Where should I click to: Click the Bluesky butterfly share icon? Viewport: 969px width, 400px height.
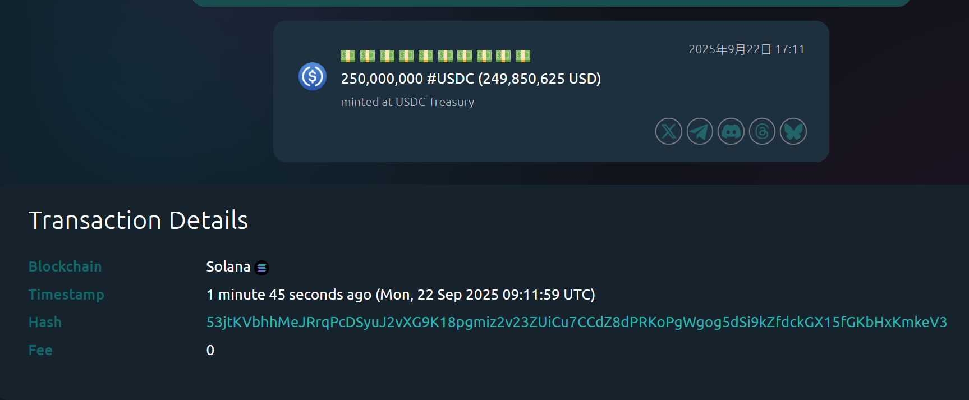coord(793,131)
